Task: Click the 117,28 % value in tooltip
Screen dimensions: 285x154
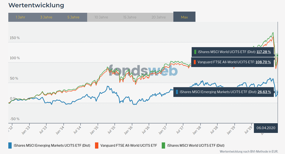Action: [x=264, y=52]
